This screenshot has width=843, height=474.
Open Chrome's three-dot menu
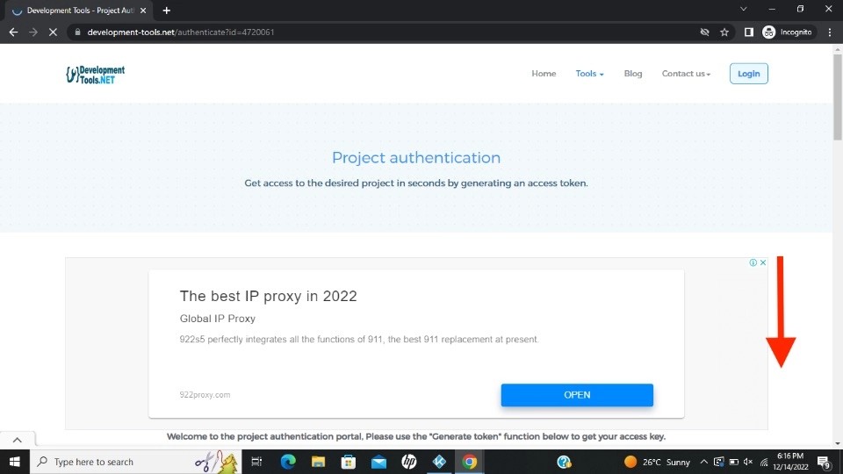coord(830,32)
